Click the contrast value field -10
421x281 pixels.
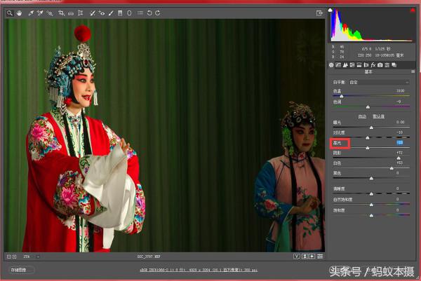tap(400, 132)
